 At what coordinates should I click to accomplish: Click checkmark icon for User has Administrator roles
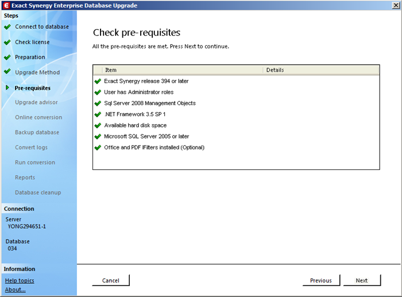point(98,92)
